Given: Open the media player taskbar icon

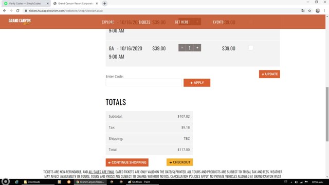Looking at the screenshot, I should [60, 182].
